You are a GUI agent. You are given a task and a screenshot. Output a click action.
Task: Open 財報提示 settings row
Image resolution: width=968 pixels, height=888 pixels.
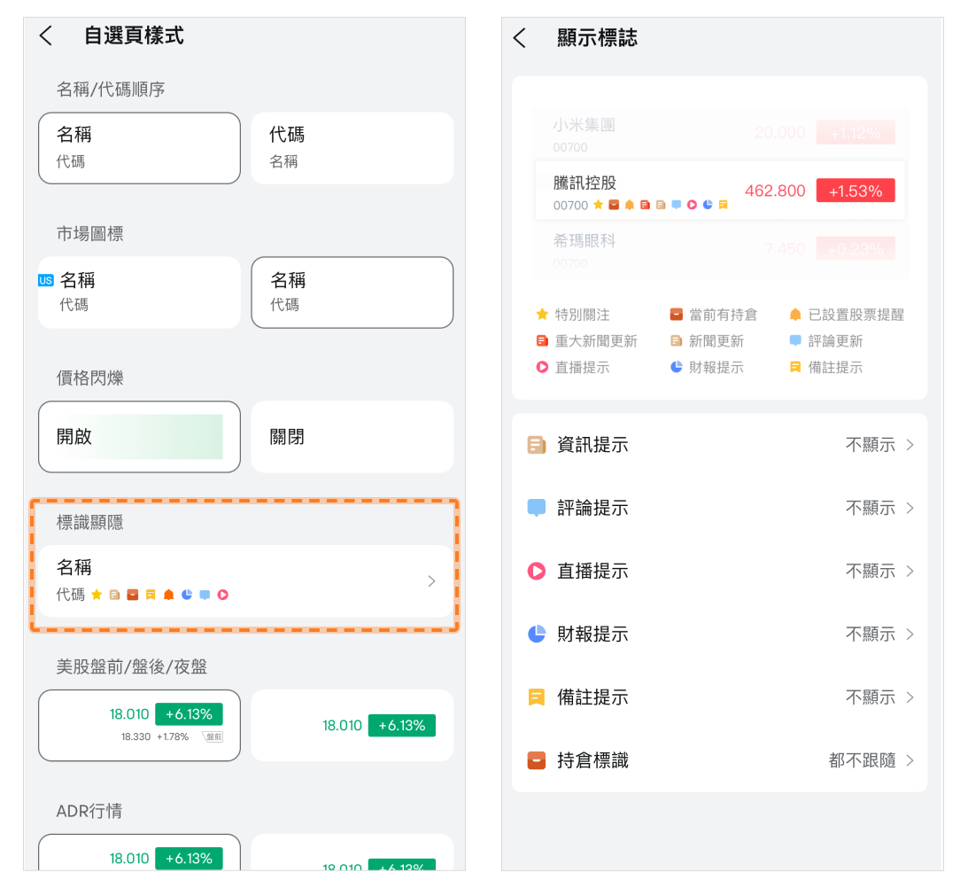pyautogui.click(x=719, y=634)
